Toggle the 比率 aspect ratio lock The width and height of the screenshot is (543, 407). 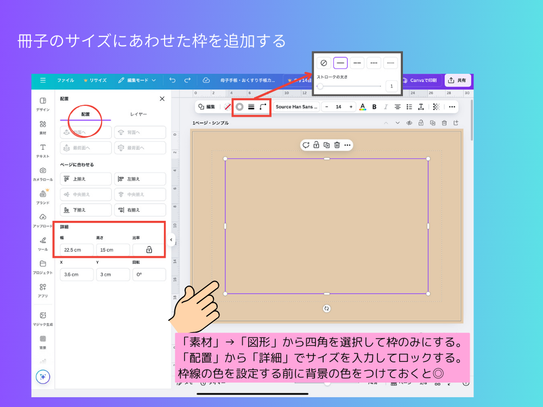149,250
